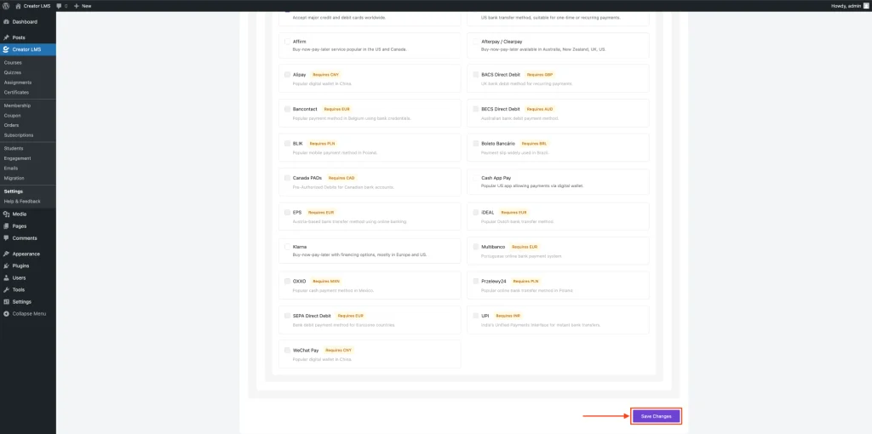Select the Cash App Pay checkbox

coord(475,178)
